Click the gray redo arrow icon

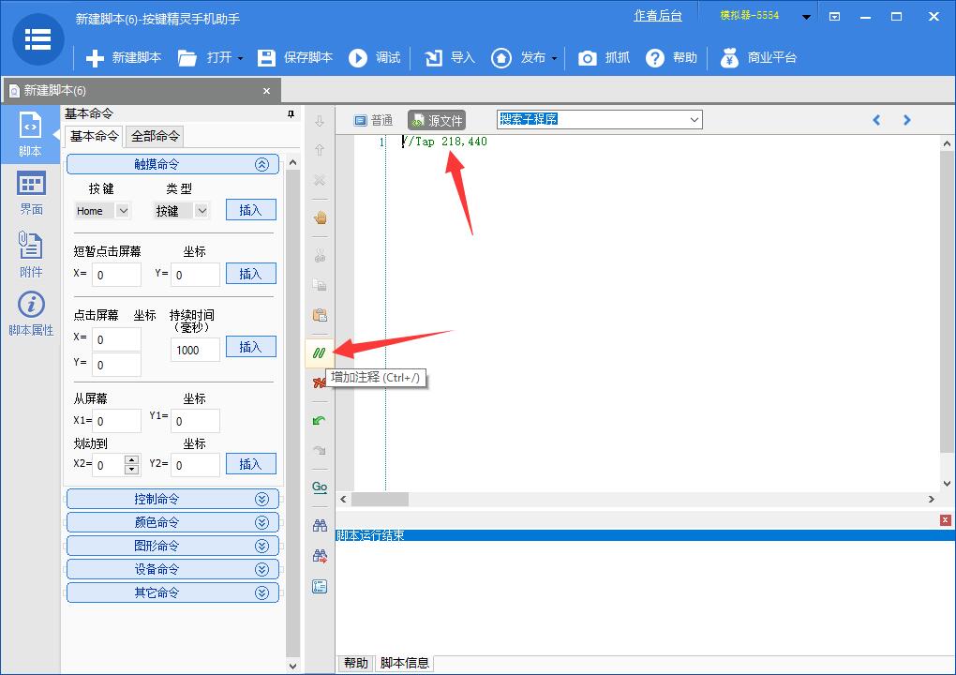click(320, 450)
